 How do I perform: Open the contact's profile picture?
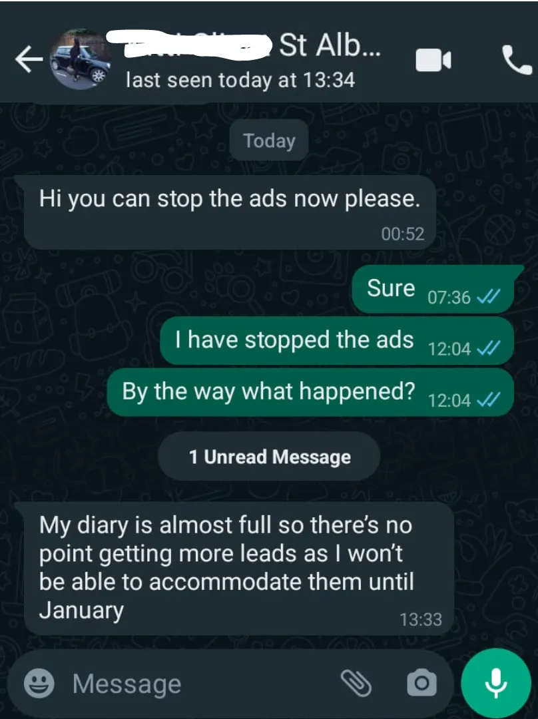point(81,59)
